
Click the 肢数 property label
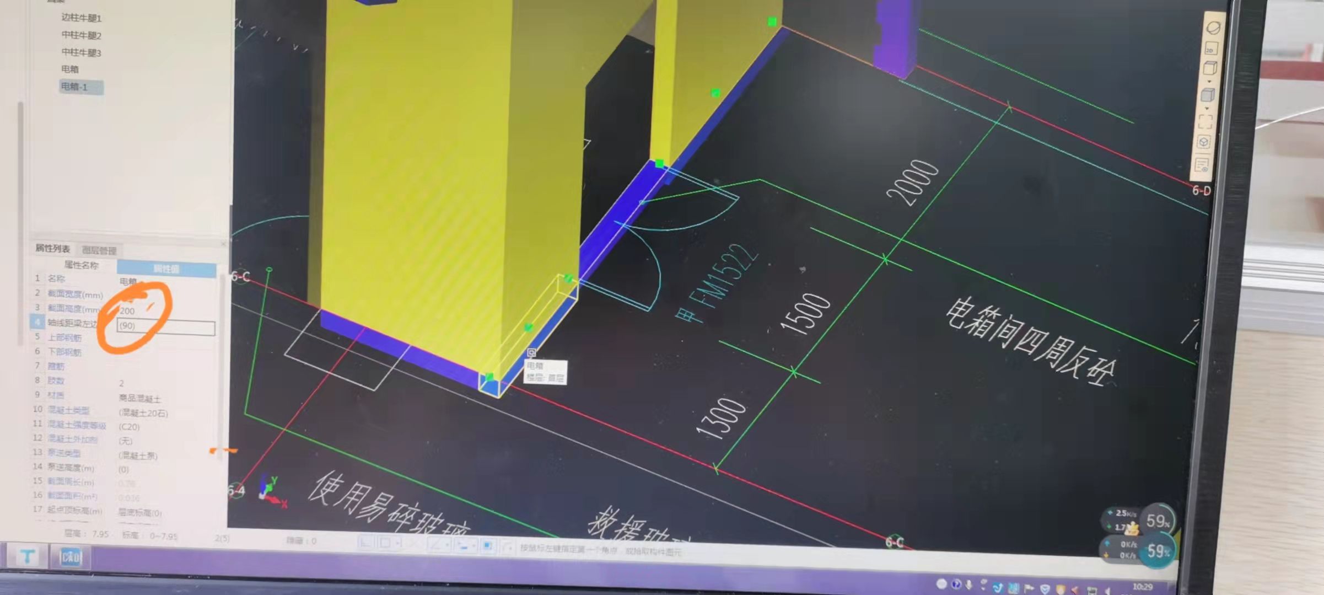(x=56, y=380)
